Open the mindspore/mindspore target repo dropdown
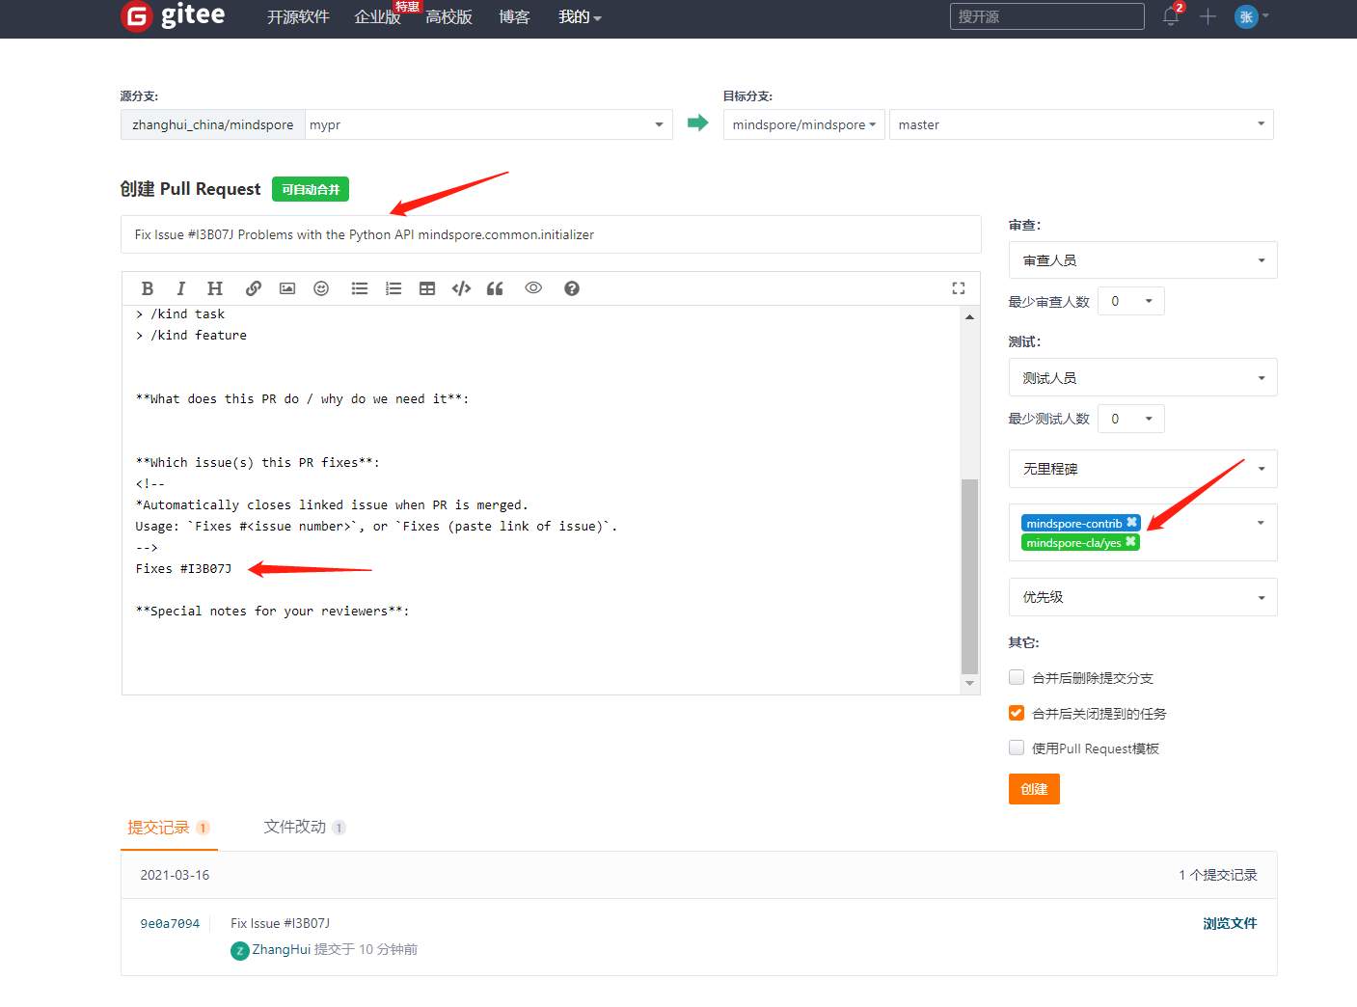 804,124
